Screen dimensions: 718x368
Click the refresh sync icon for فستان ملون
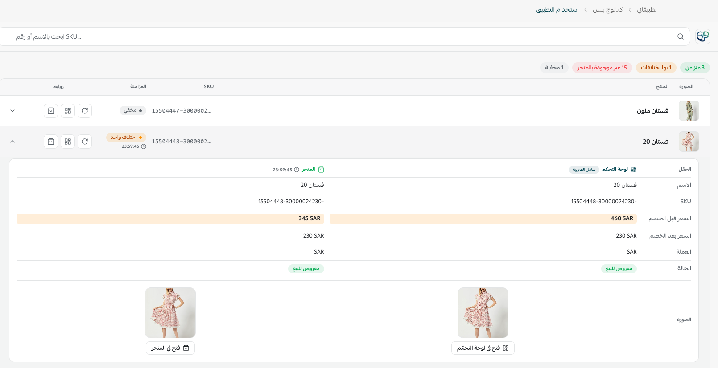point(85,111)
